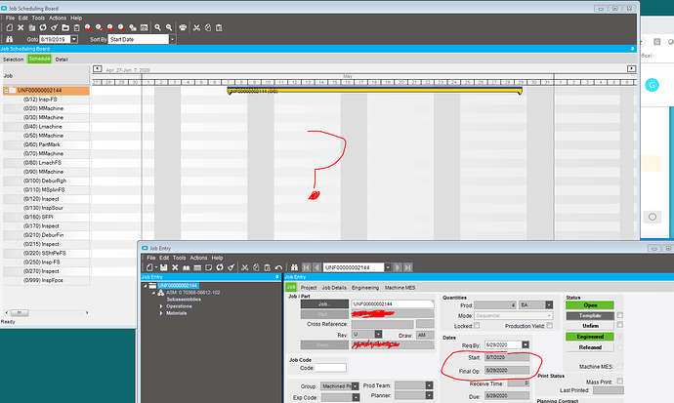674x403 pixels.
Task: Click zoom out magnifier on Scheduling Board
Action: point(169,27)
